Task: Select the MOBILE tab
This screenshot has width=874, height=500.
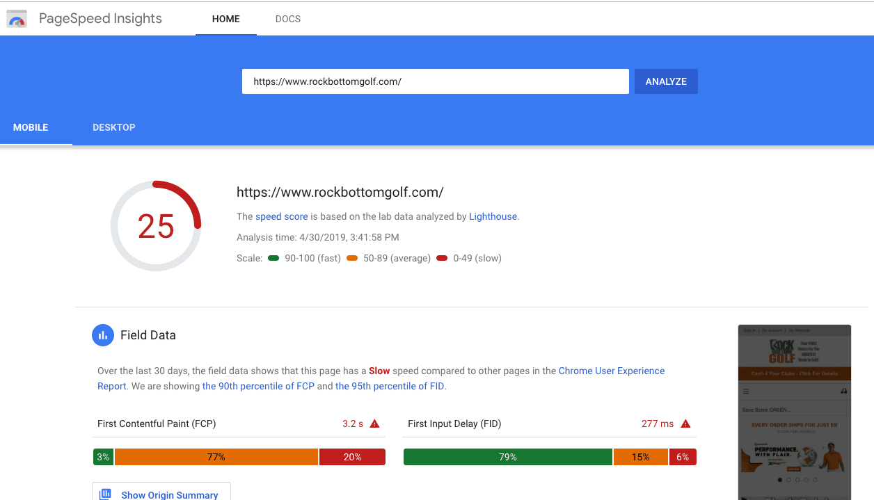Action: click(31, 127)
